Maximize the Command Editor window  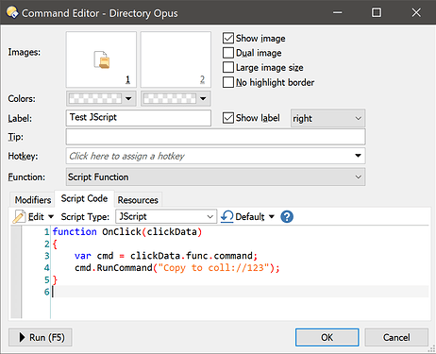(x=377, y=12)
